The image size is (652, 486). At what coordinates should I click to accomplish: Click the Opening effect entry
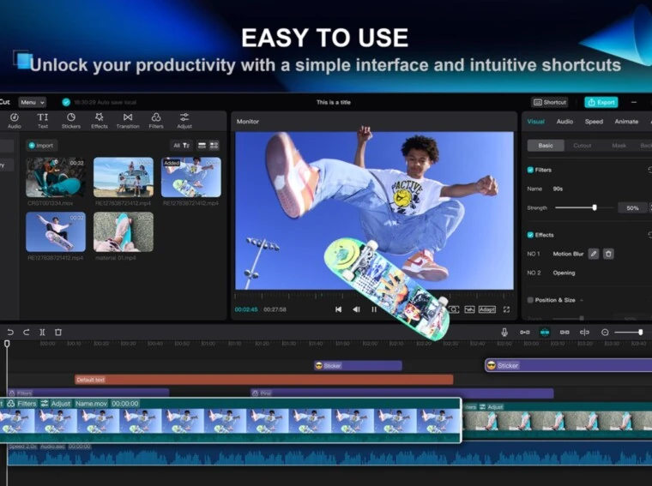click(x=564, y=273)
